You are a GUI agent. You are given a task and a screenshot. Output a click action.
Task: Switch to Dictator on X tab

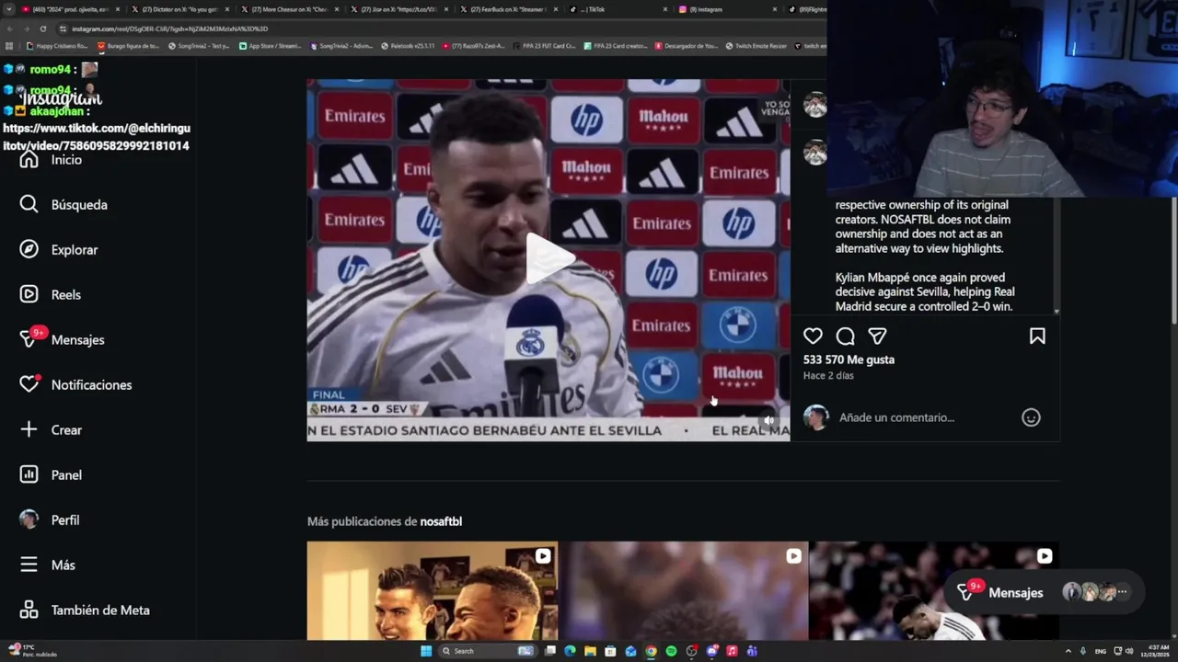pos(179,9)
